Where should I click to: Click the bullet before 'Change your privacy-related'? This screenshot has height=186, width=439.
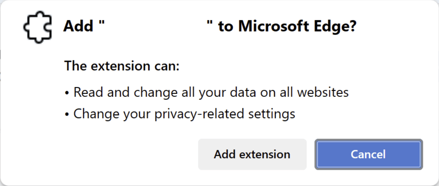(x=67, y=115)
